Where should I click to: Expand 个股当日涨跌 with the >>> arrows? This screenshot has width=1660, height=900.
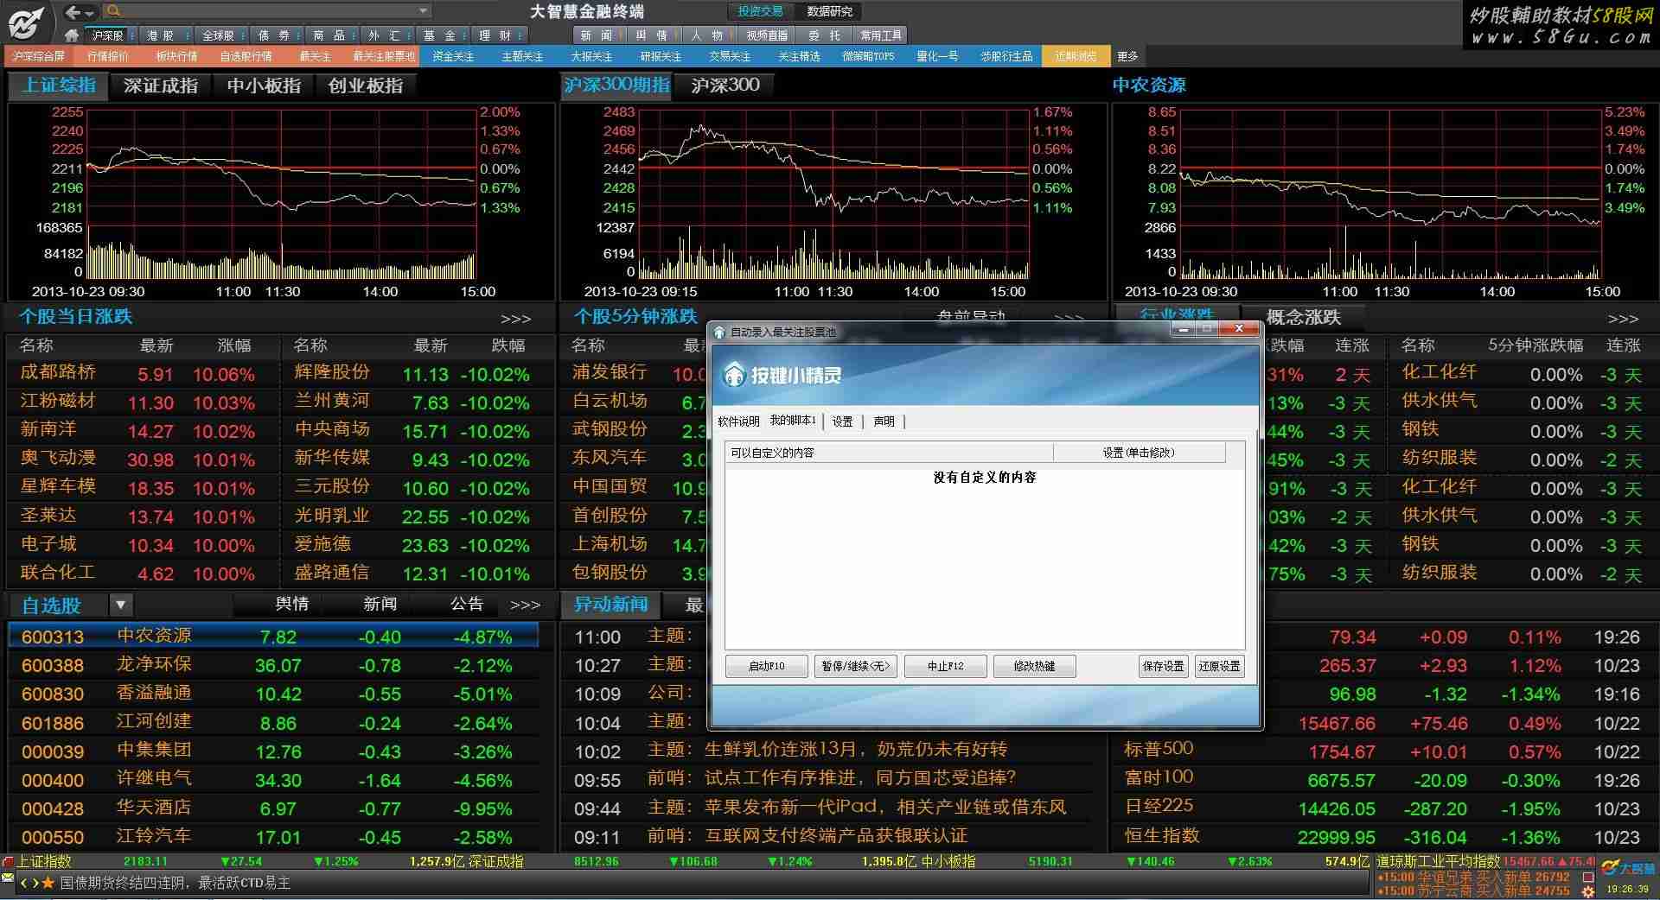point(516,318)
